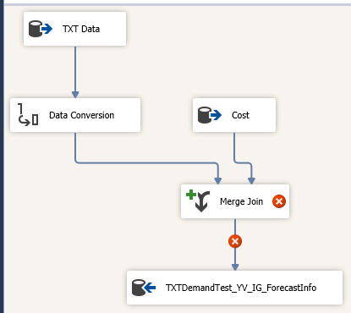
Task: Select the path from TXT Data to Data Conversion
Action: (x=75, y=69)
